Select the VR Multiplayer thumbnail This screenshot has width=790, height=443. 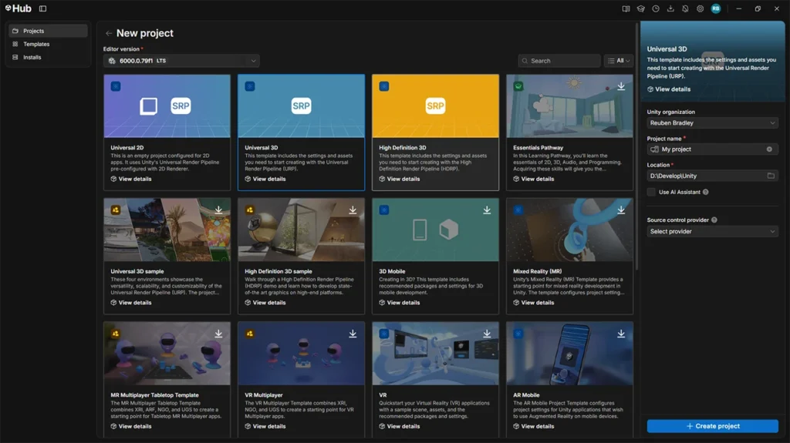[x=302, y=354]
